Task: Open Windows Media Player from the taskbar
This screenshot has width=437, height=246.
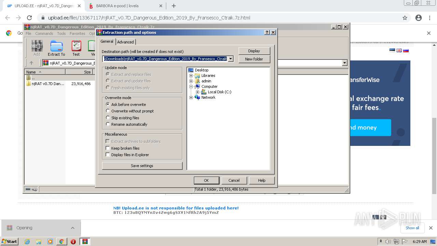Action: pyautogui.click(x=50, y=242)
